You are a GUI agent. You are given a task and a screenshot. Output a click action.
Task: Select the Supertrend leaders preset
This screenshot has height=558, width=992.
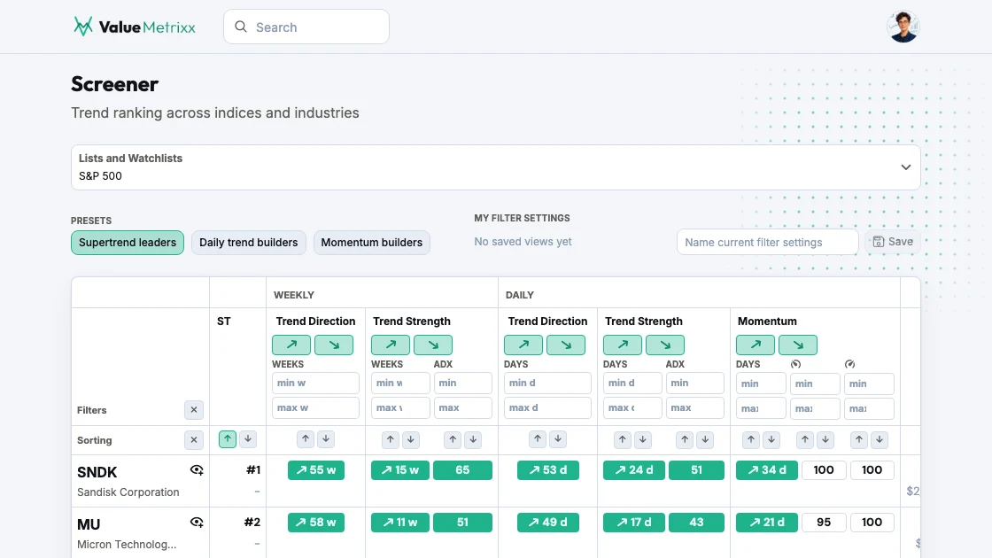(128, 243)
